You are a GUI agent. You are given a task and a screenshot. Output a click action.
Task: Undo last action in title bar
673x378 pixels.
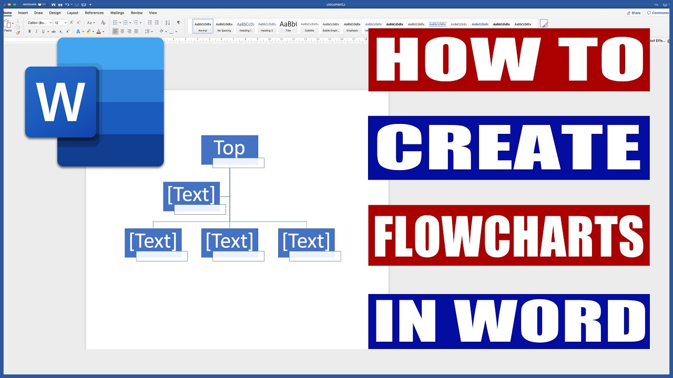click(67, 5)
